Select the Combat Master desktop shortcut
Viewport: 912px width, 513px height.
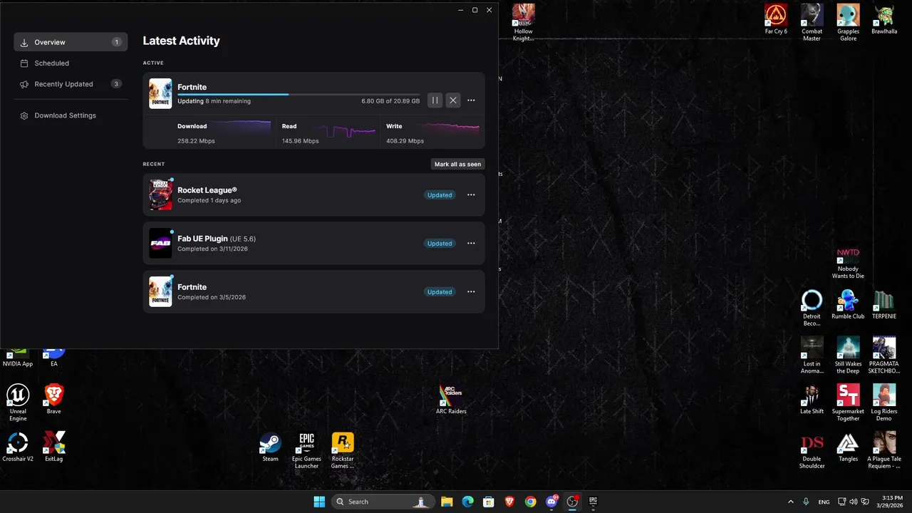[812, 22]
